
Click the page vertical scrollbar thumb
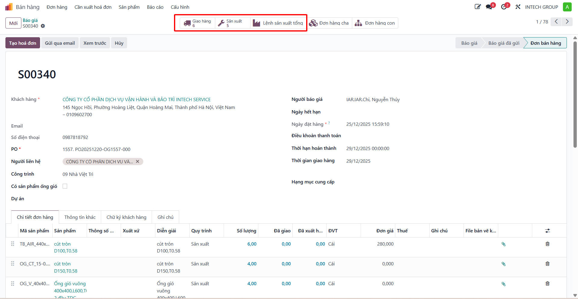click(575, 95)
